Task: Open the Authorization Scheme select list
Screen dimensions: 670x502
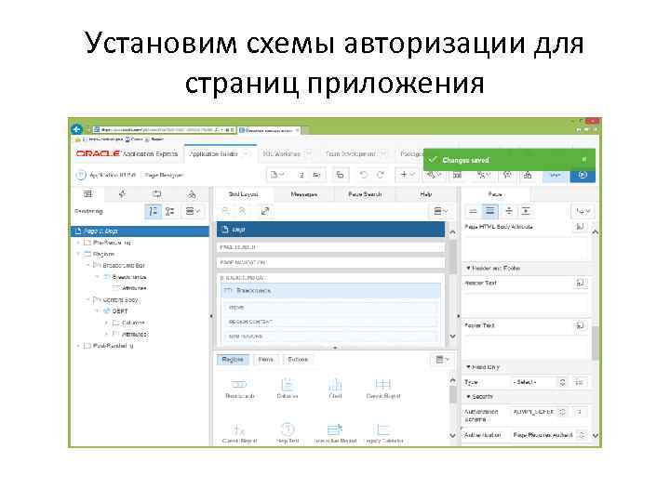Action: (540, 412)
